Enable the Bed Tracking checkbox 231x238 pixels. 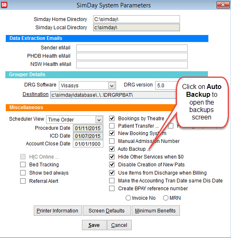coord(23,165)
